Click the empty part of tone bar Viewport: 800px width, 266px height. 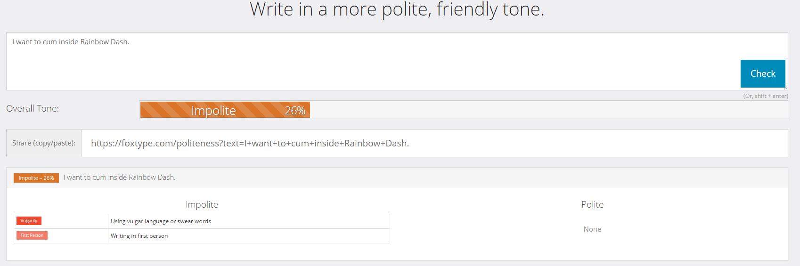pos(547,110)
